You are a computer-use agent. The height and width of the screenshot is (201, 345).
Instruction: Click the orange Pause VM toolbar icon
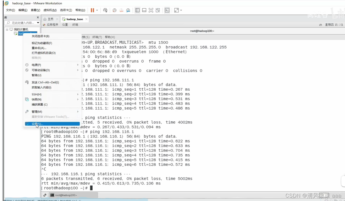[x=92, y=10]
